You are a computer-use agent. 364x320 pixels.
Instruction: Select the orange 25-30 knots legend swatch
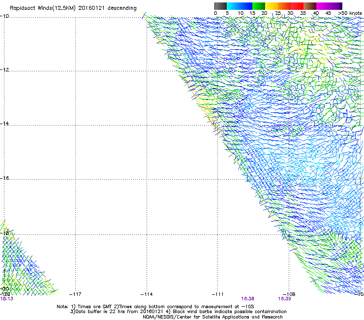[284, 6]
